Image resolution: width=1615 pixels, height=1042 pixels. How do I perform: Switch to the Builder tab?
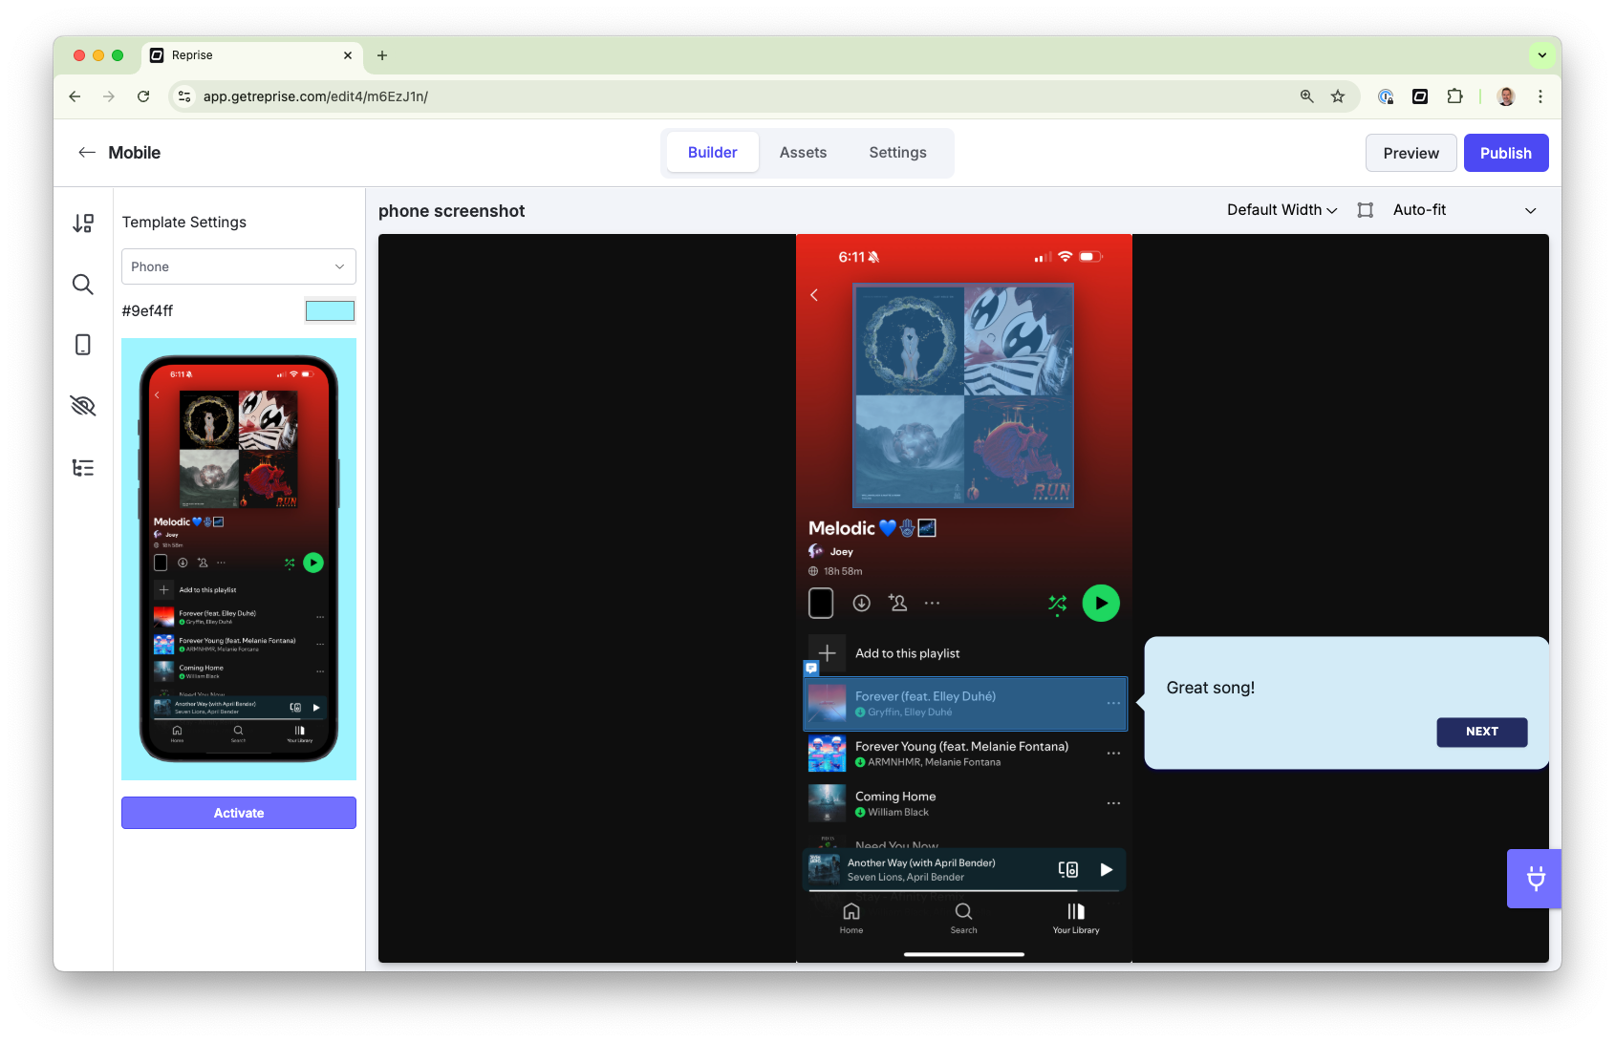[x=712, y=153]
